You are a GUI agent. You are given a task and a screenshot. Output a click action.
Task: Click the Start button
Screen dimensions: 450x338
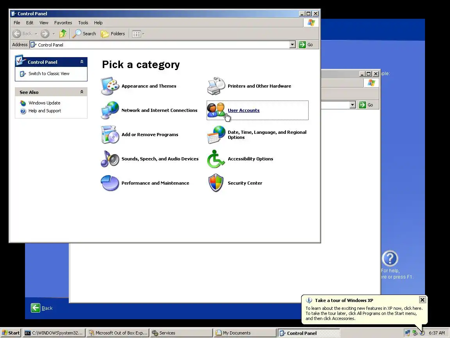point(11,333)
